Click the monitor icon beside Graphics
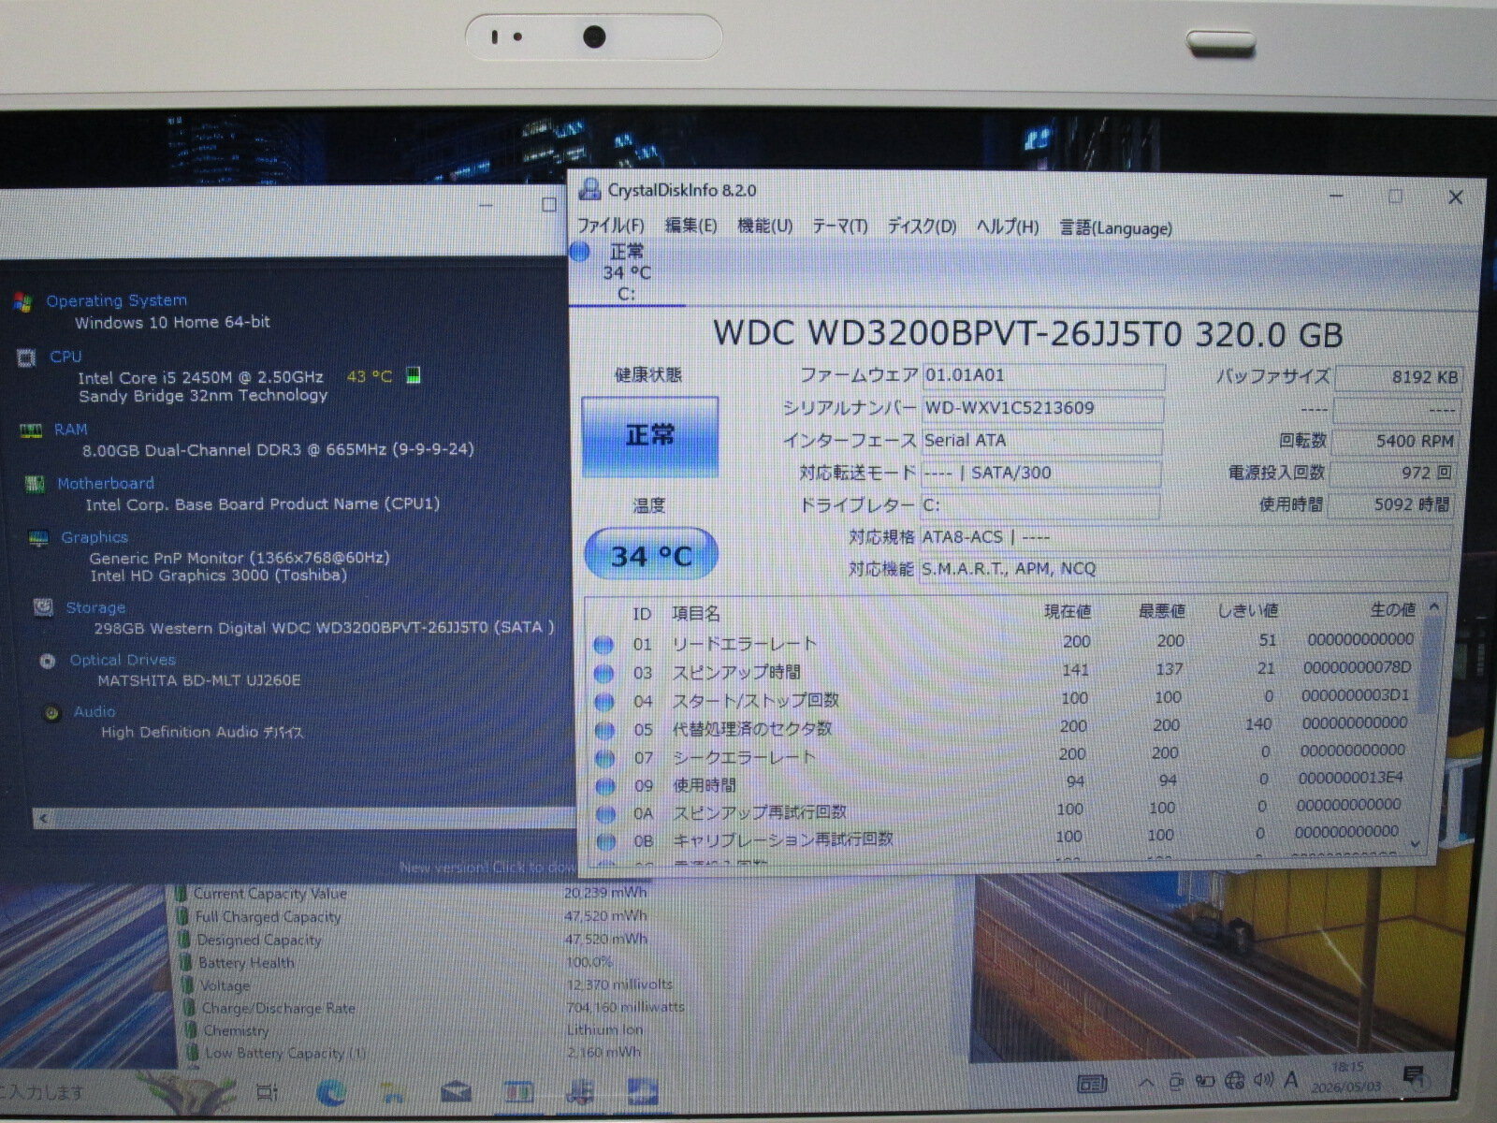The height and width of the screenshot is (1123, 1497). pyautogui.click(x=38, y=538)
